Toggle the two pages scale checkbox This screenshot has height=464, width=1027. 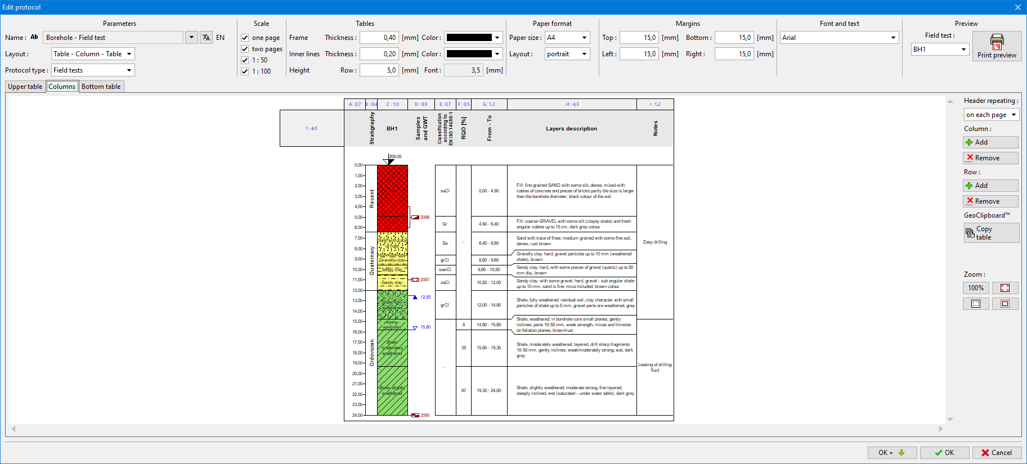click(245, 49)
